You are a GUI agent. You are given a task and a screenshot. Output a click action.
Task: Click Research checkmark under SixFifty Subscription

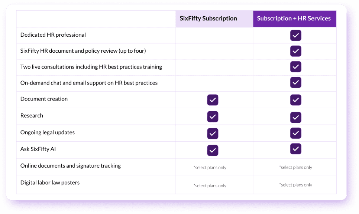[213, 116]
